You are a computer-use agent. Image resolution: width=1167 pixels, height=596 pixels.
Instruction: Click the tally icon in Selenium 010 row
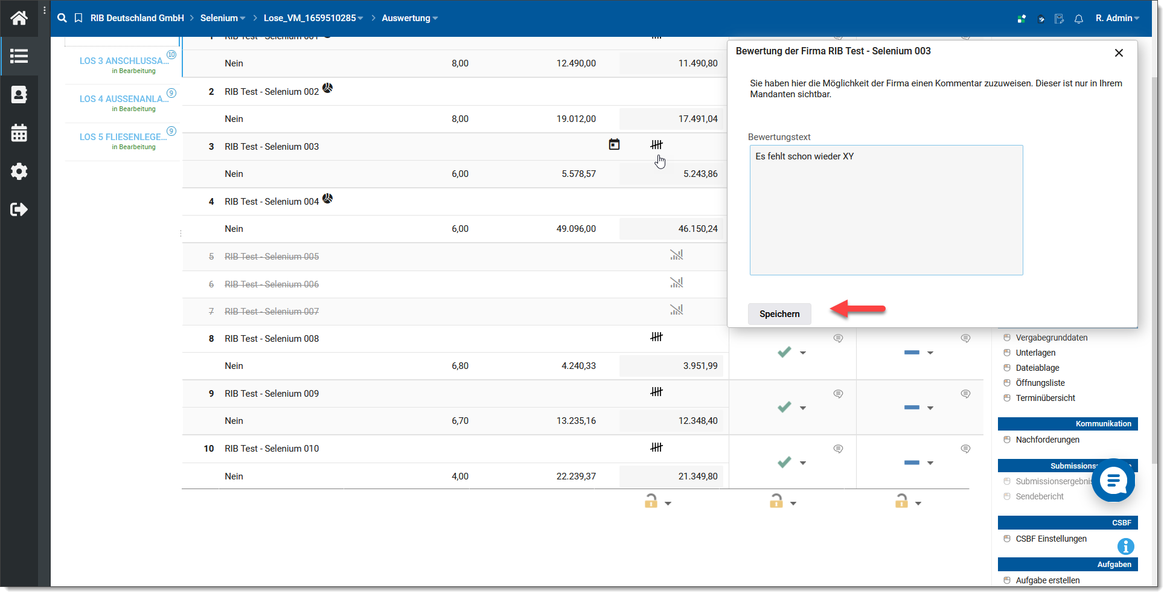(656, 447)
